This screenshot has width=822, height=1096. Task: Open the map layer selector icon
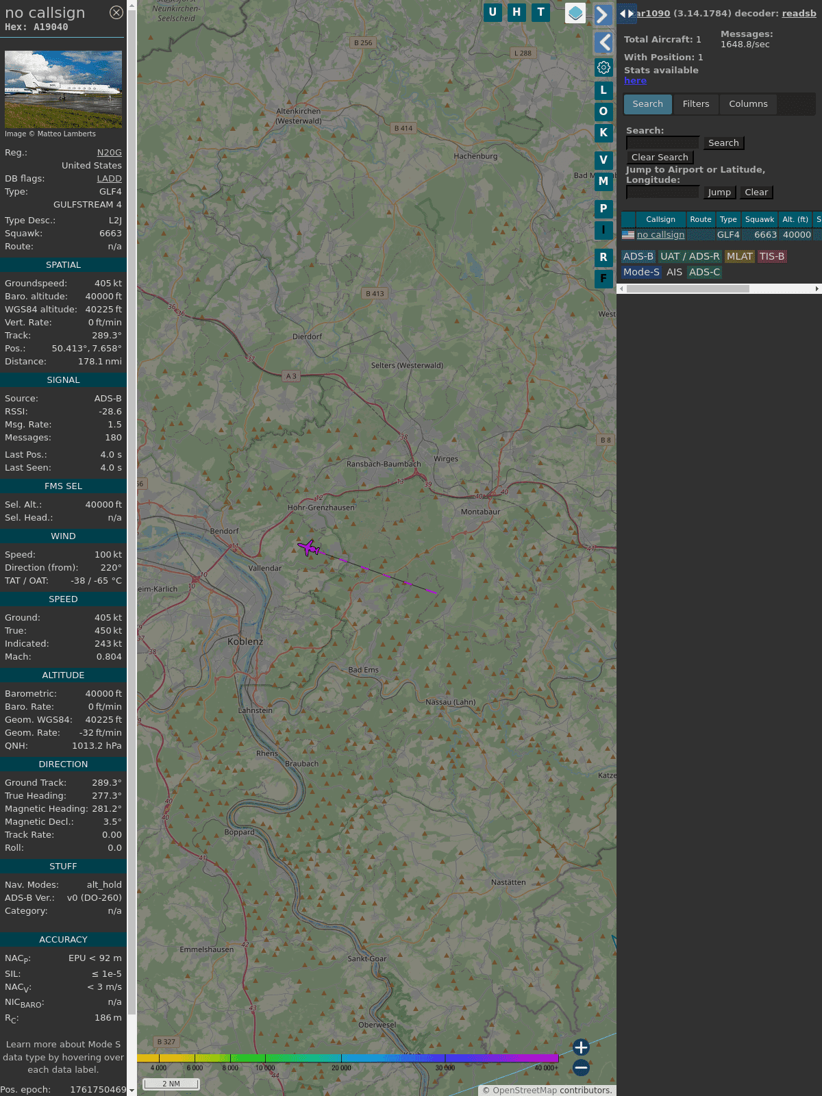(x=575, y=13)
